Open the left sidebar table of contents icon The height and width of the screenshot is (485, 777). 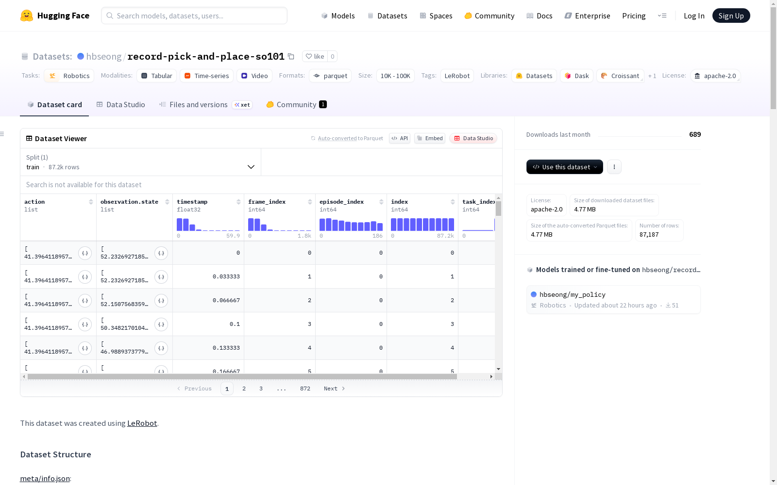point(2,134)
